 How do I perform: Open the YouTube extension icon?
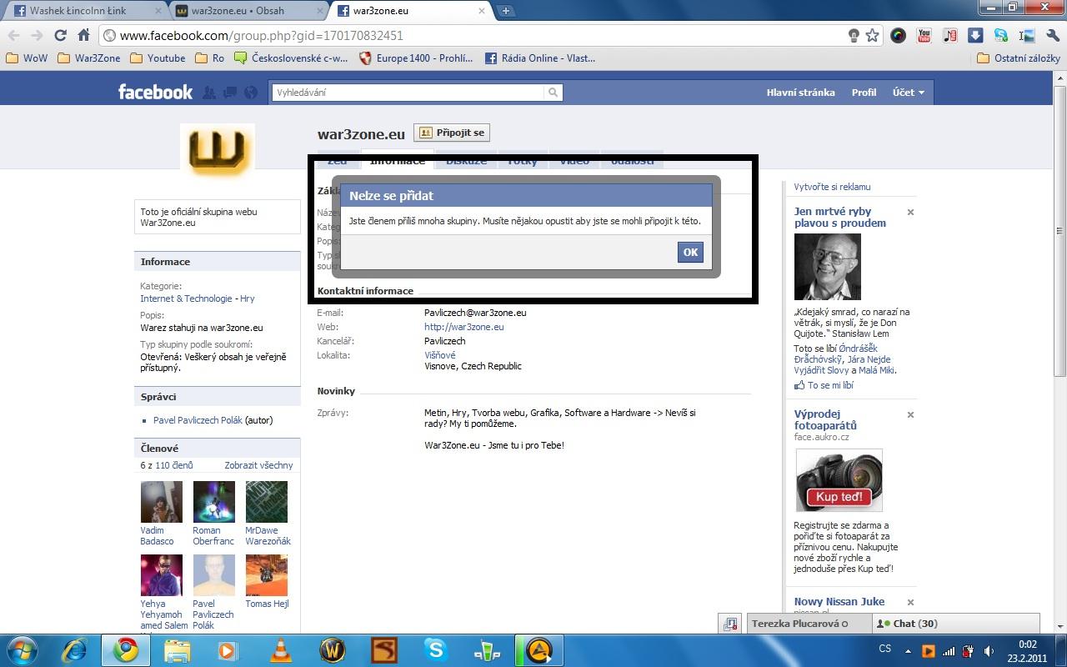tap(924, 36)
